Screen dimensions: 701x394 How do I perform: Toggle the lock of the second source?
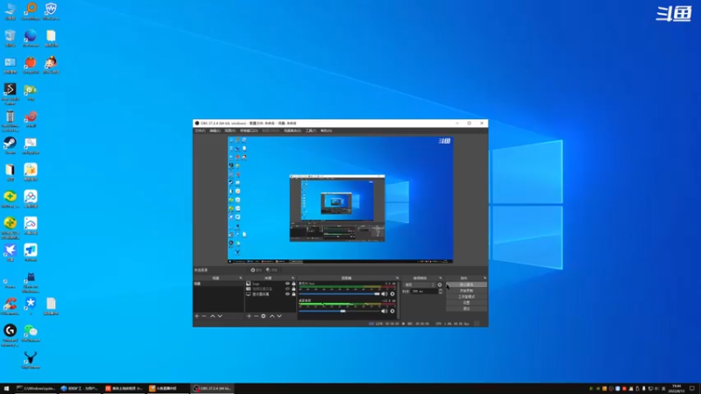point(294,289)
